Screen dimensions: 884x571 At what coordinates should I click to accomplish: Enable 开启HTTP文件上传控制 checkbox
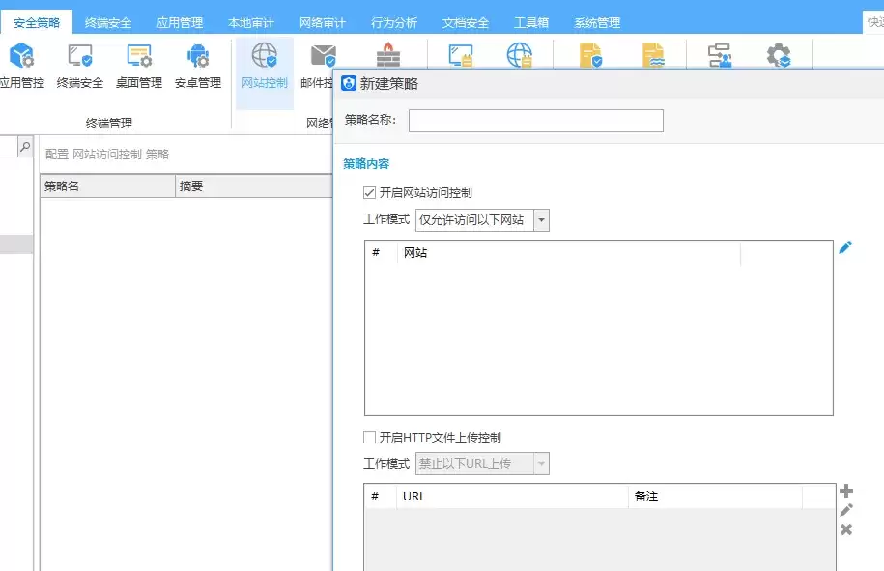tap(369, 437)
